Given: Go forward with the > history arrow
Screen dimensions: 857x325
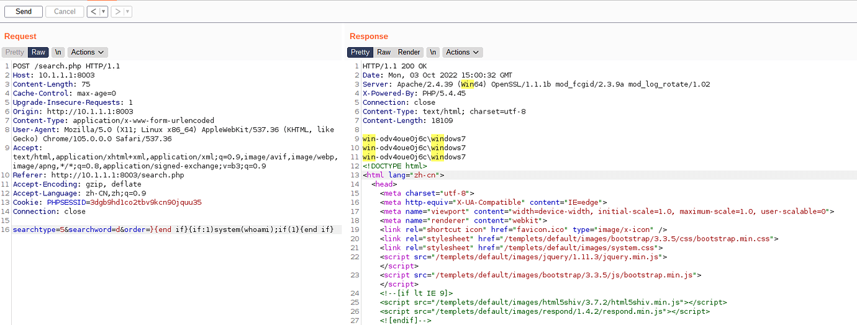Looking at the screenshot, I should [x=117, y=11].
